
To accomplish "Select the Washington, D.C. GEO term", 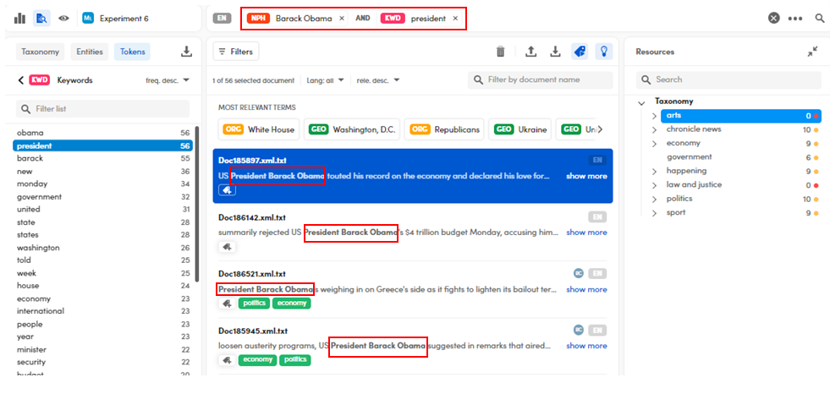I will 351,129.
